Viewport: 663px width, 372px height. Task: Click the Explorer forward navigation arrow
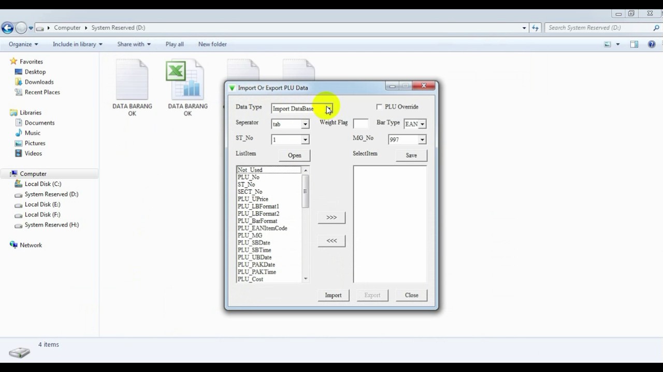click(21, 28)
